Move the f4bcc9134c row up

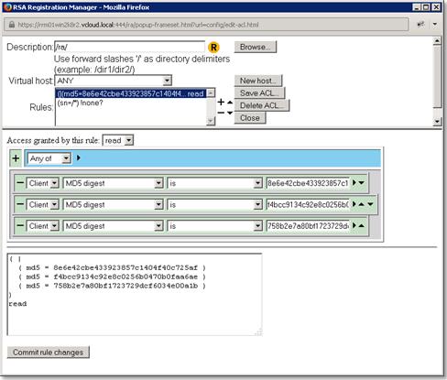pos(362,204)
